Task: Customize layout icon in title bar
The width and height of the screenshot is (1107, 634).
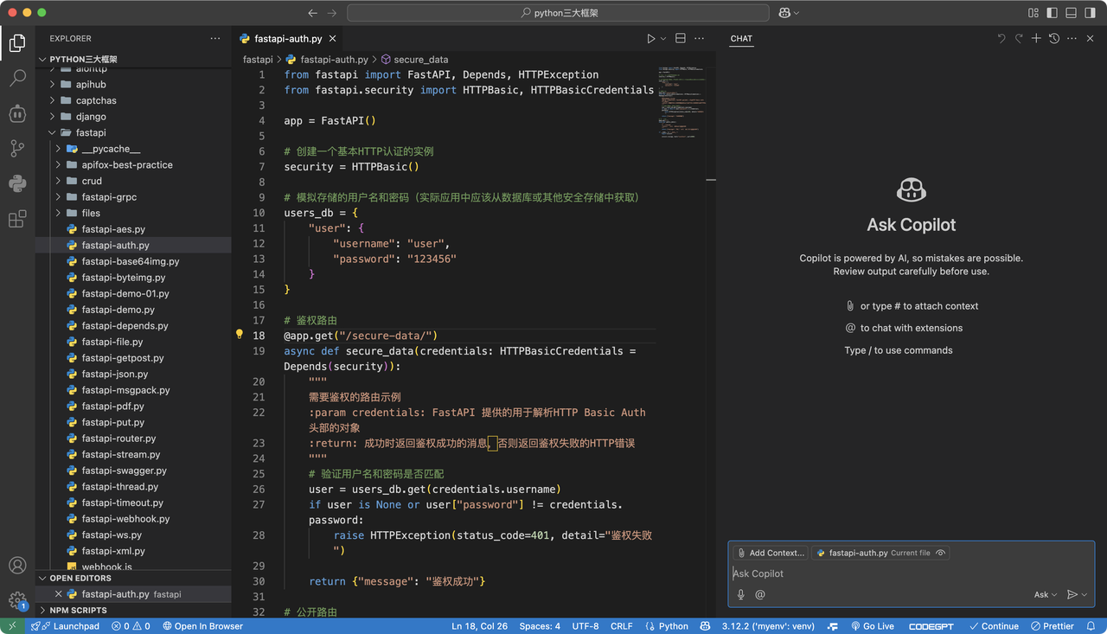Action: [1033, 13]
